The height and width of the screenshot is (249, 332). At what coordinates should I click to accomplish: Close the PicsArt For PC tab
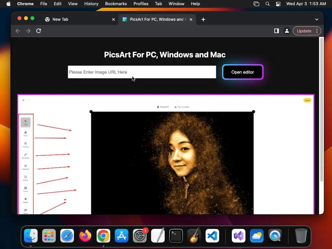(x=191, y=19)
